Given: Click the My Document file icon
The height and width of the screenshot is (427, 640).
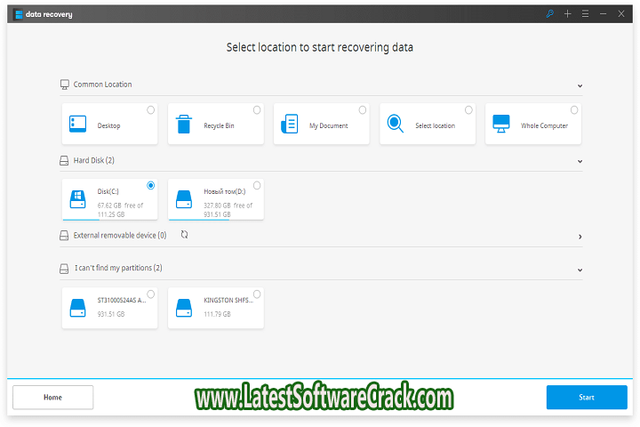Looking at the screenshot, I should click(x=290, y=125).
